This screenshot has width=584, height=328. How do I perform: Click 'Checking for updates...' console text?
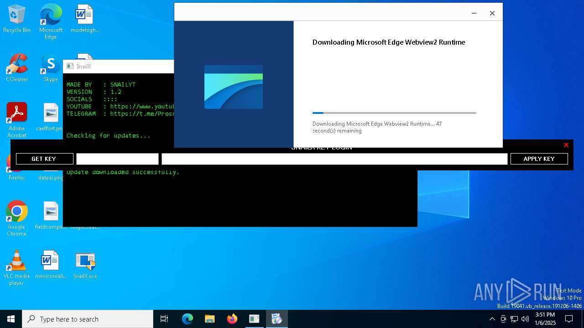pos(109,136)
